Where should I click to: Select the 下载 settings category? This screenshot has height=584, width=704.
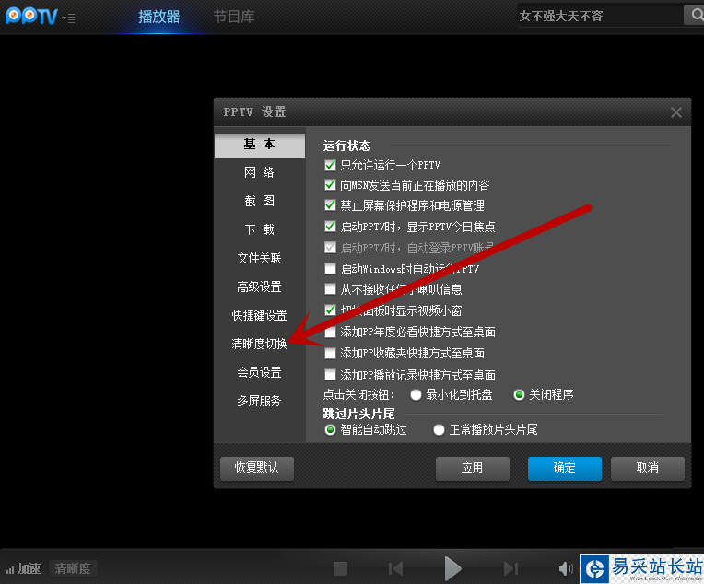click(x=260, y=229)
